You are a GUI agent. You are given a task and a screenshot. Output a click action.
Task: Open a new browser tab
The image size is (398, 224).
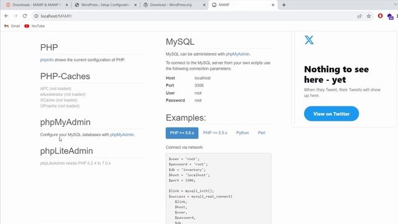coord(284,5)
